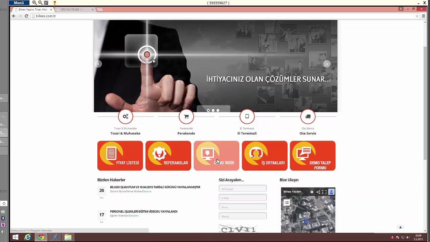The width and height of the screenshot is (430, 242).
Task: Select the second carousel slide dot
Action: pyautogui.click(x=213, y=110)
